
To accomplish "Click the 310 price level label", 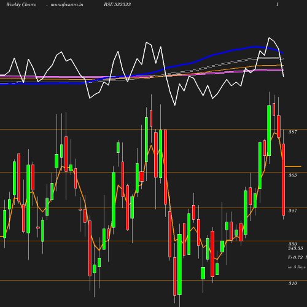I will (293, 283).
